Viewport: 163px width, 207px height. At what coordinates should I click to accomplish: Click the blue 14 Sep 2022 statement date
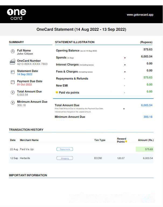[25, 74]
